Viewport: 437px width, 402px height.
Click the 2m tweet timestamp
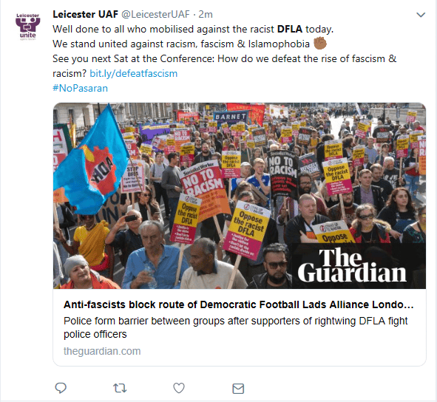pos(206,14)
